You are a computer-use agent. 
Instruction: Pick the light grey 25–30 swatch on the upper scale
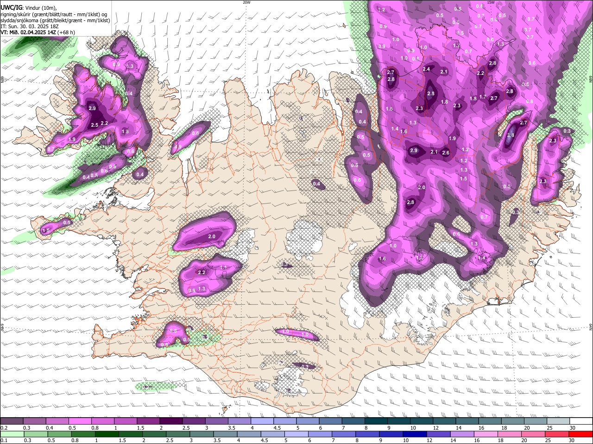click(x=559, y=421)
